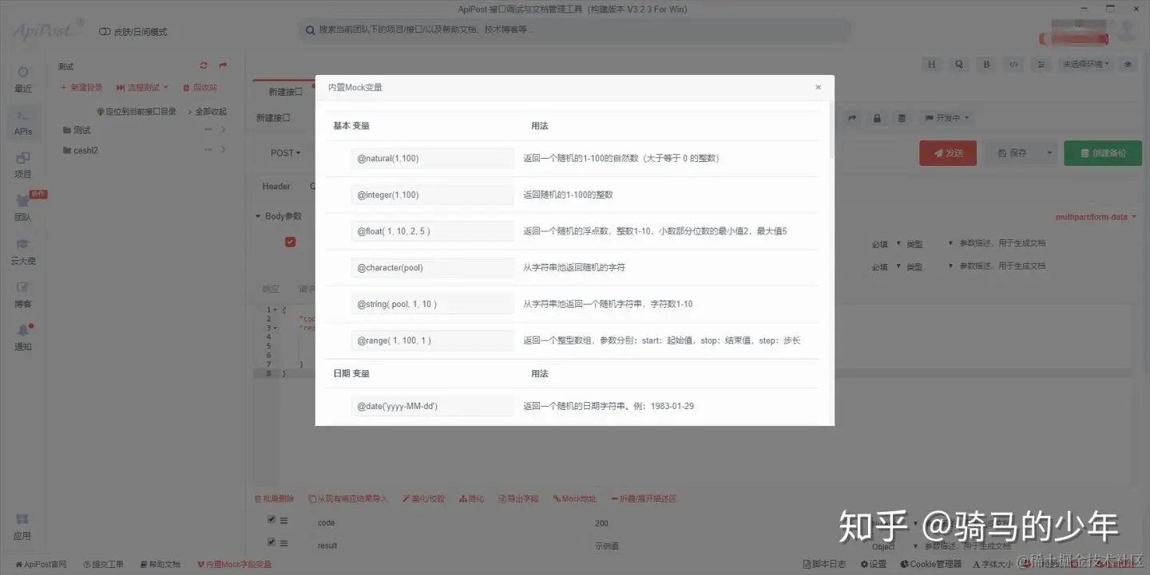Click the lock icon for the interface
This screenshot has height=575, width=1150.
pyautogui.click(x=877, y=118)
